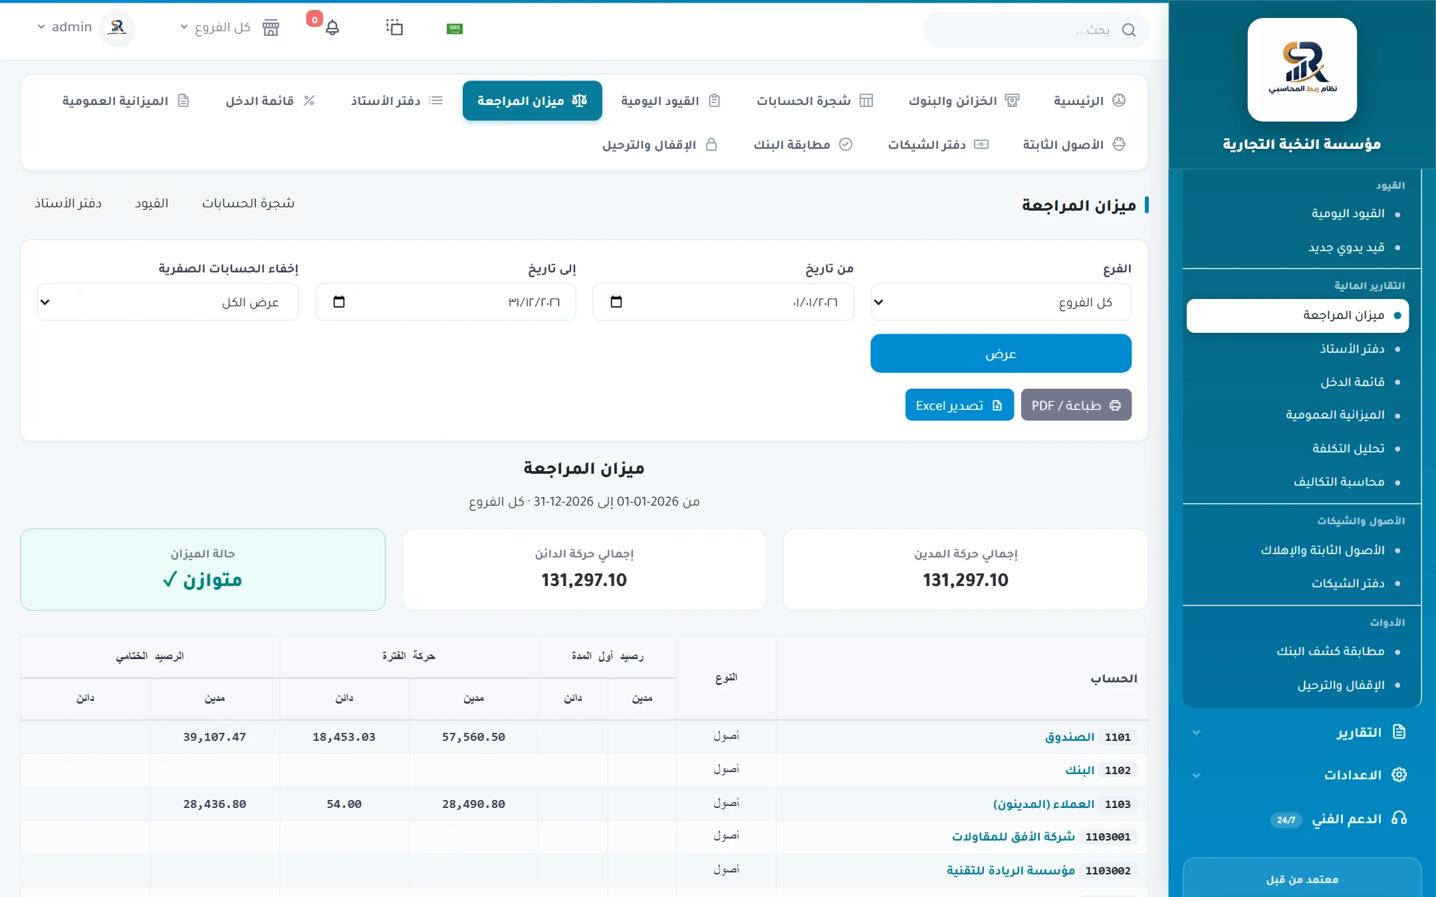Click the copy/screens icon in top bar
Viewport: 1436px width, 897px height.
pyautogui.click(x=394, y=27)
